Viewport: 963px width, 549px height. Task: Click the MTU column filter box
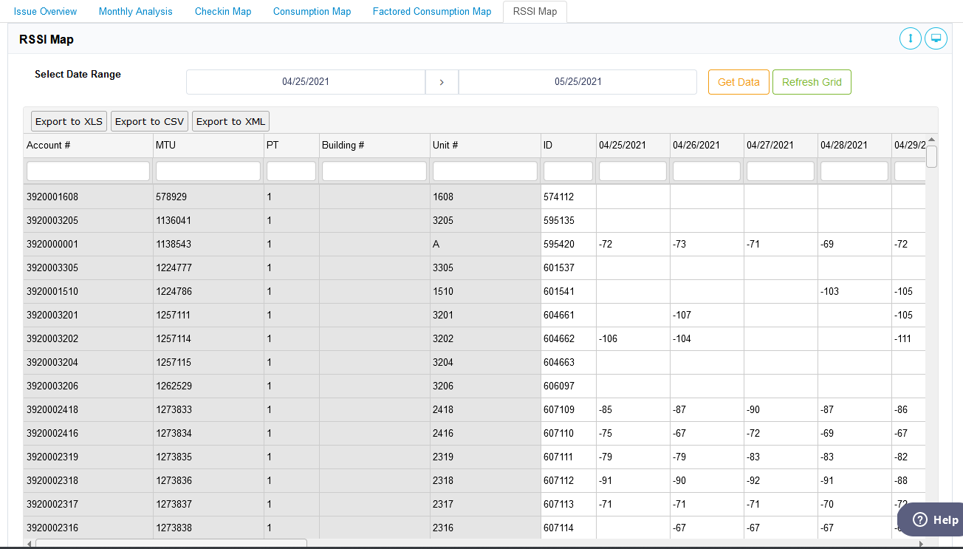208,171
